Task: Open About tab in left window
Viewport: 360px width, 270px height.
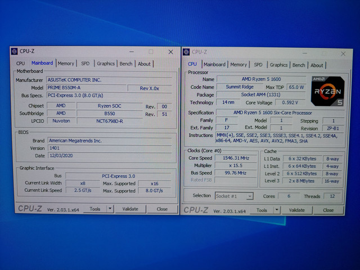Action: (x=144, y=64)
